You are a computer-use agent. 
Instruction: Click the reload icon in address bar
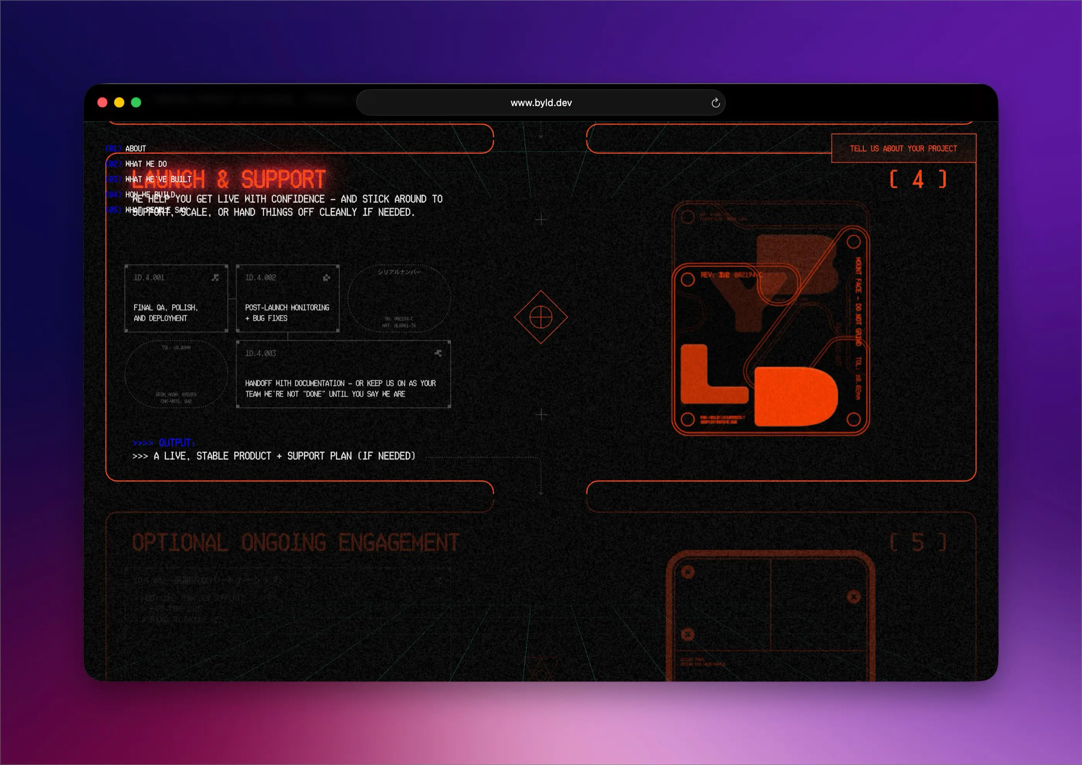click(x=715, y=103)
